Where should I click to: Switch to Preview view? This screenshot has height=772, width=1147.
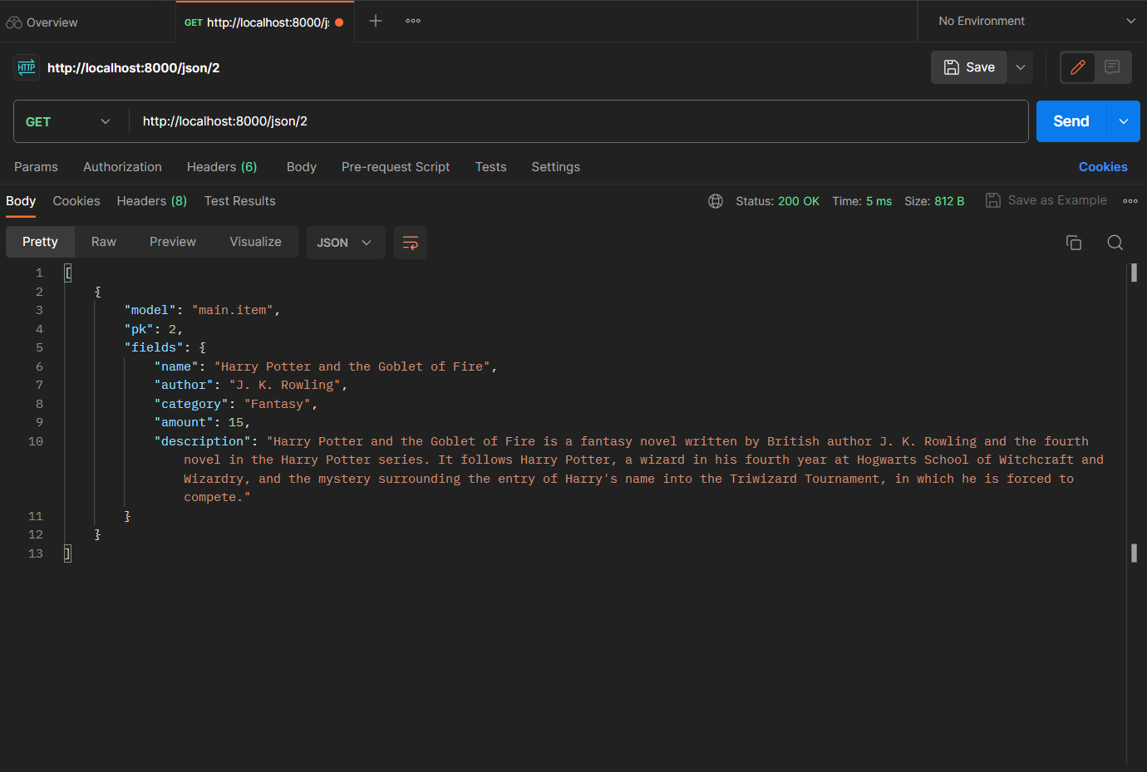pyautogui.click(x=173, y=242)
